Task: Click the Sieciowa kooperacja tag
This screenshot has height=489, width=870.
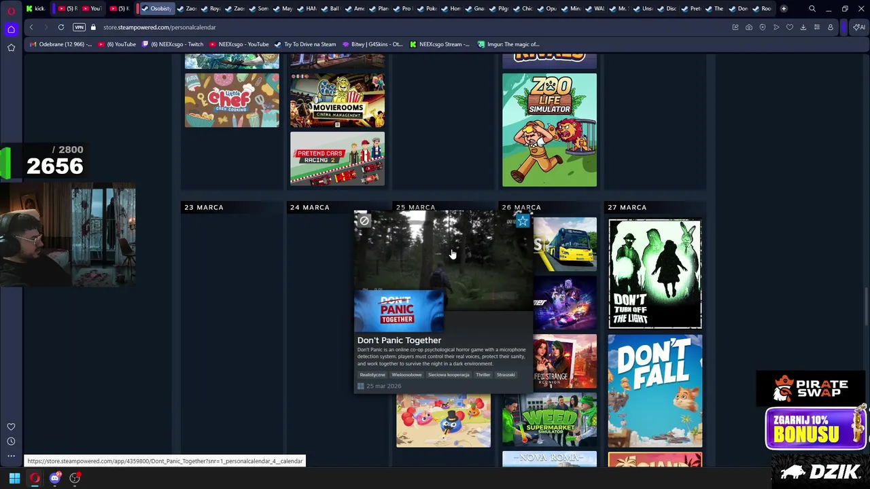Action: coord(449,375)
